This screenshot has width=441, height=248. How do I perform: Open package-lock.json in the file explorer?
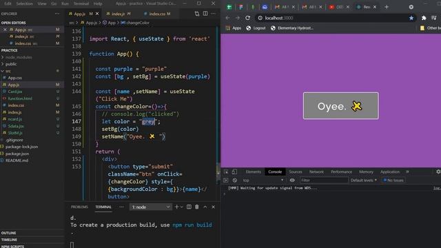click(21, 147)
